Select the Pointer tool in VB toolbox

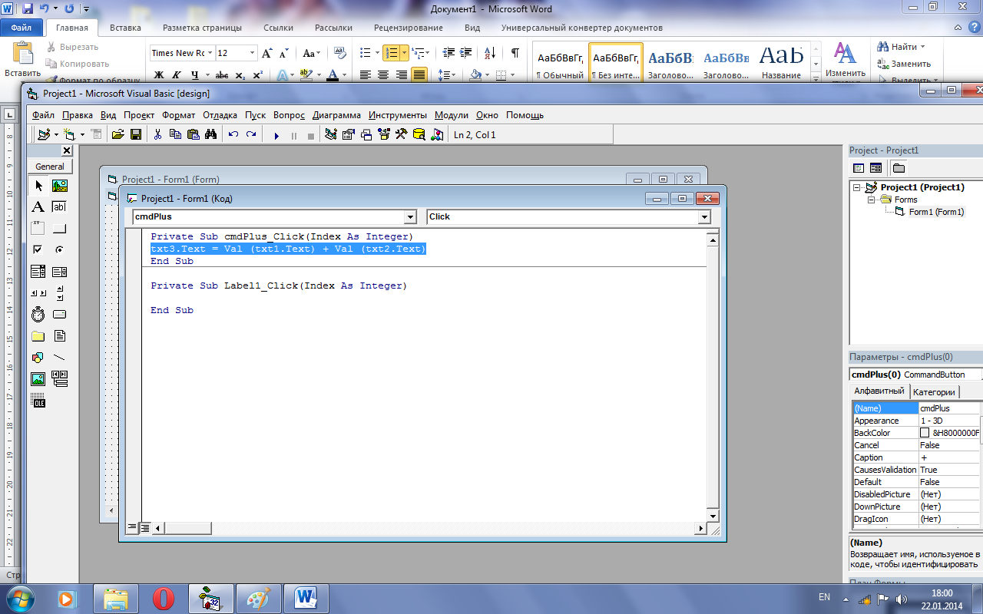coord(38,186)
